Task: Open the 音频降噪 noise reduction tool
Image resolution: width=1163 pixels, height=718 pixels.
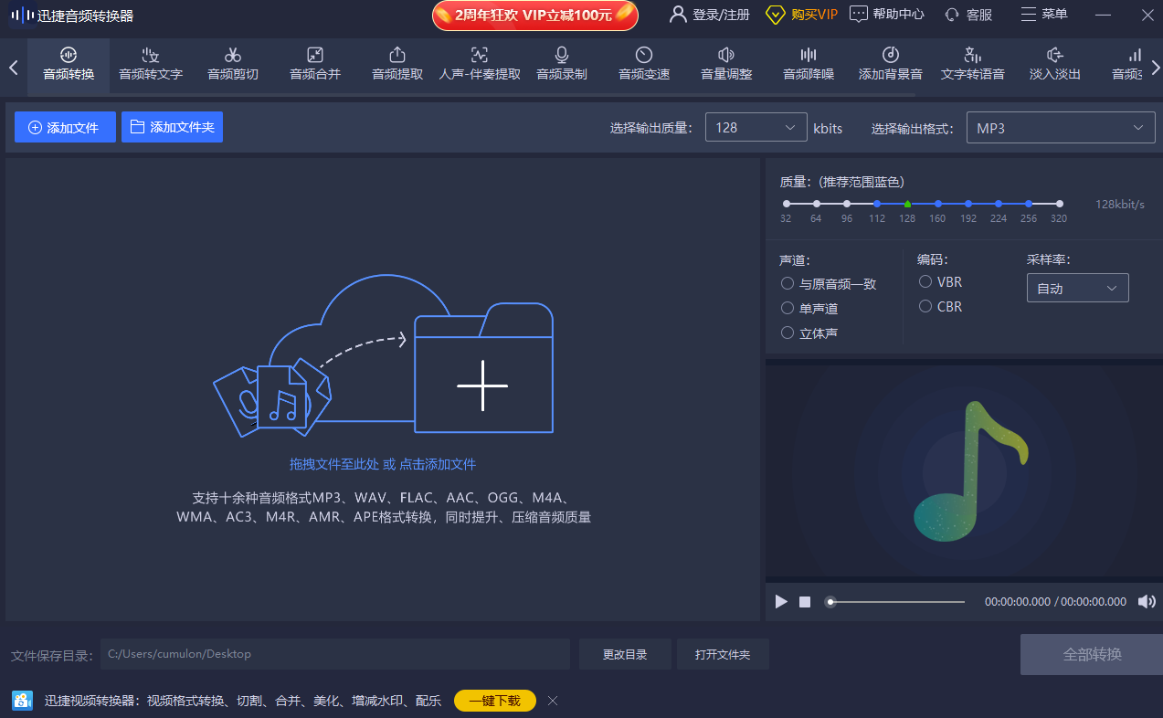Action: (x=809, y=64)
